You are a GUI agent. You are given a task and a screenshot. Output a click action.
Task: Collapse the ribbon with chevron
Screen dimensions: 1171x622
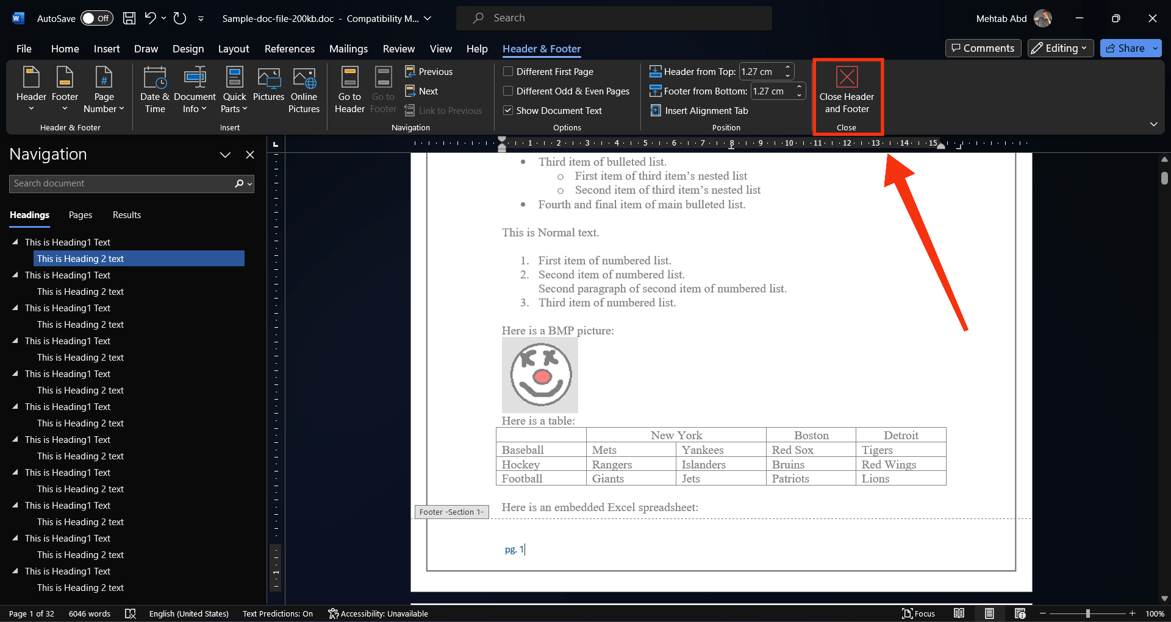pos(1154,124)
